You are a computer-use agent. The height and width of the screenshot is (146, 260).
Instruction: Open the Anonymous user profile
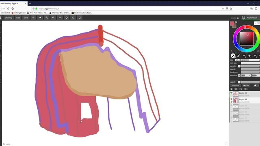click(x=251, y=18)
